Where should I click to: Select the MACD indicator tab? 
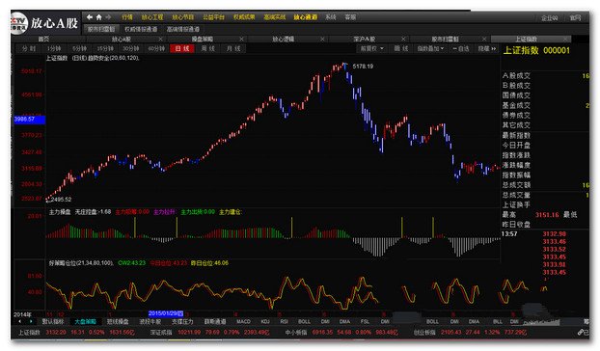tap(243, 321)
